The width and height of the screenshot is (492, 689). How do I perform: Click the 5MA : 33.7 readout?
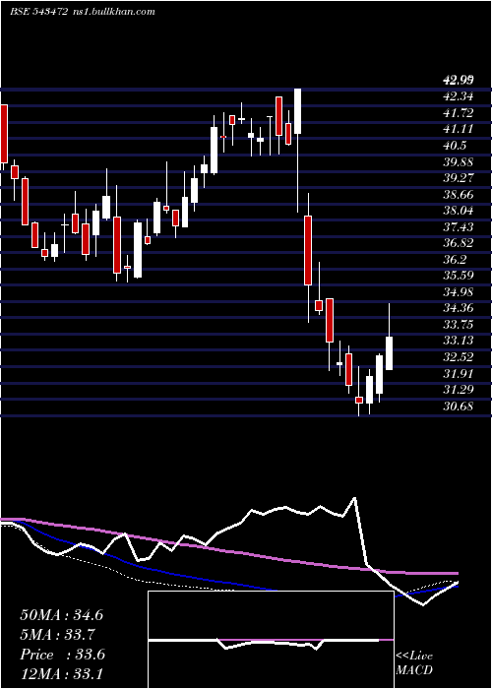pyautogui.click(x=57, y=635)
